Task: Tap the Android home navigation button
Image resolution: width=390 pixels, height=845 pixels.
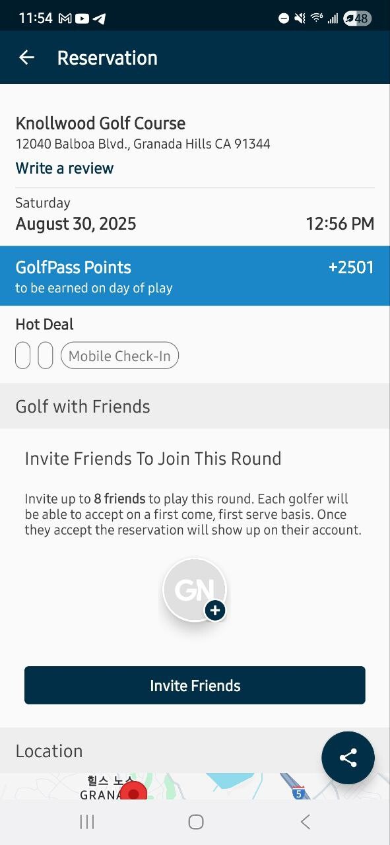Action: pyautogui.click(x=195, y=822)
